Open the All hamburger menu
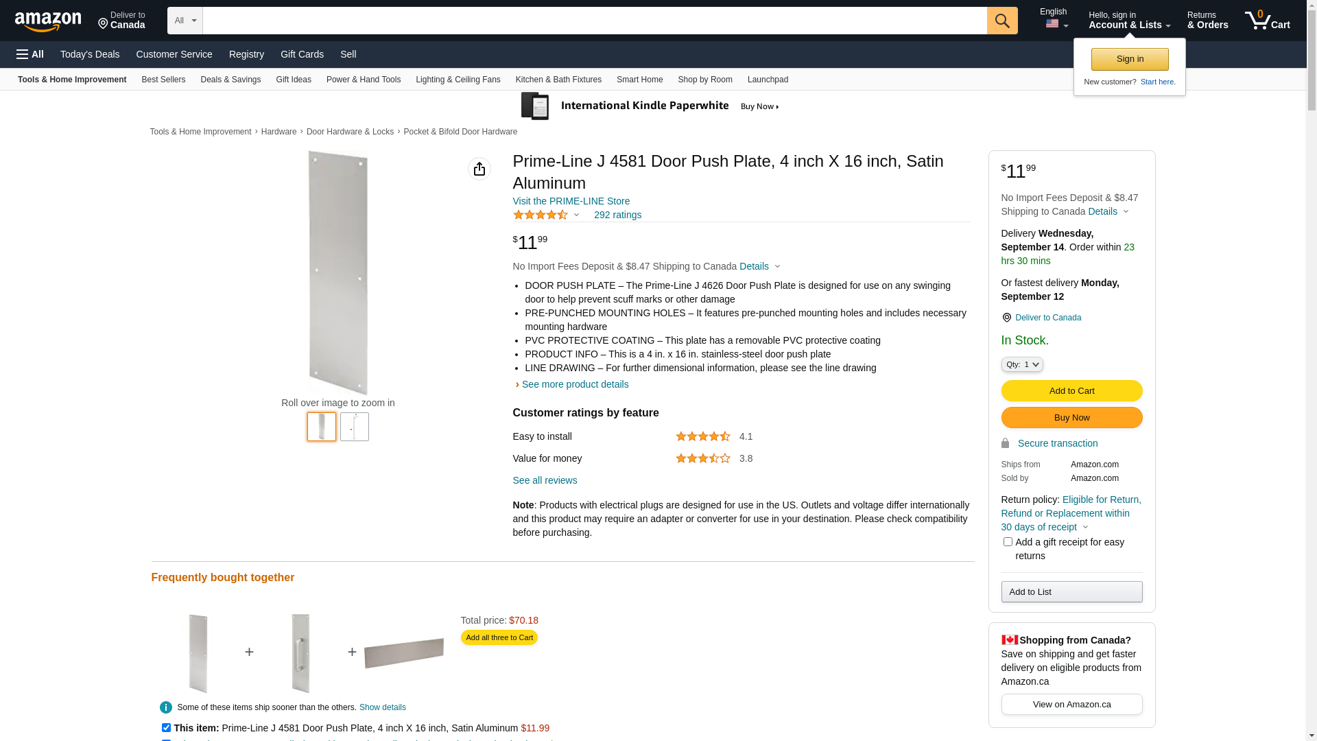Viewport: 1317px width, 741px height. [30, 54]
